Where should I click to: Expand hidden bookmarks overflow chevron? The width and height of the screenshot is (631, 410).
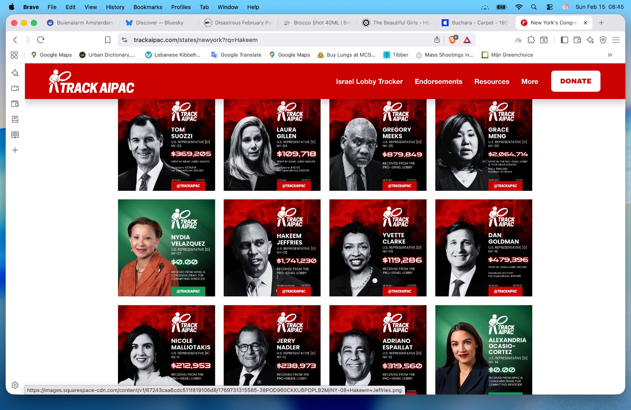pos(610,55)
